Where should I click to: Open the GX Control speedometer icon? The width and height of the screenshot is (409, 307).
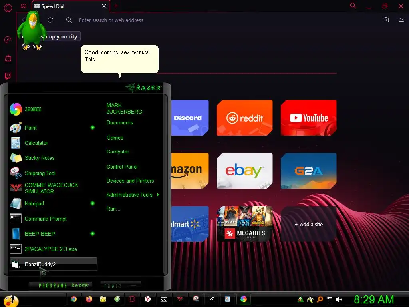click(8, 40)
